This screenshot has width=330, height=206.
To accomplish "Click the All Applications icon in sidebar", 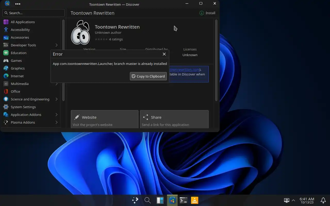I will [6, 22].
